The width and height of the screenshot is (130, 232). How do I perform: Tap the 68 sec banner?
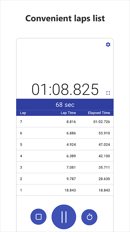65,104
